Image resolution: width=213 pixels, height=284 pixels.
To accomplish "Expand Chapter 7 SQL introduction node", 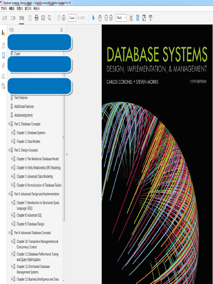I will 12,202.
